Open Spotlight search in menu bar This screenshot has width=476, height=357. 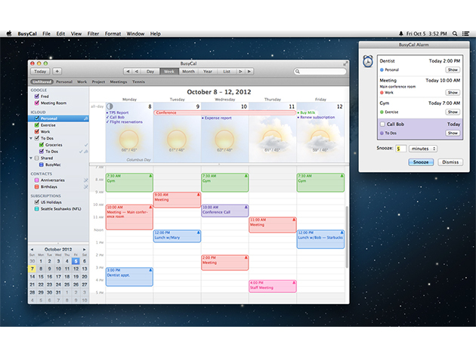point(455,34)
